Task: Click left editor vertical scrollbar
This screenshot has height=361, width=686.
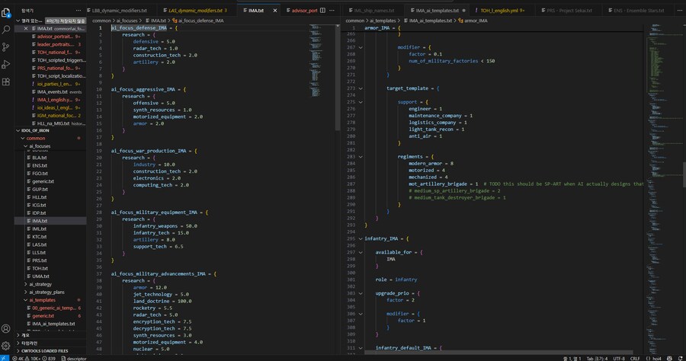Action: click(x=338, y=78)
